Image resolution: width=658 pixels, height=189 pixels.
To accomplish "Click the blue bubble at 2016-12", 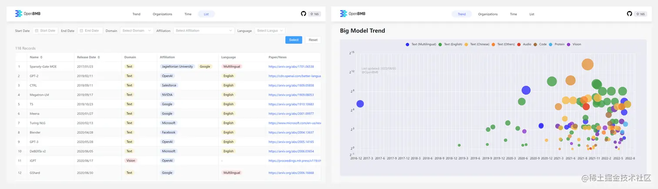I will point(360,104).
